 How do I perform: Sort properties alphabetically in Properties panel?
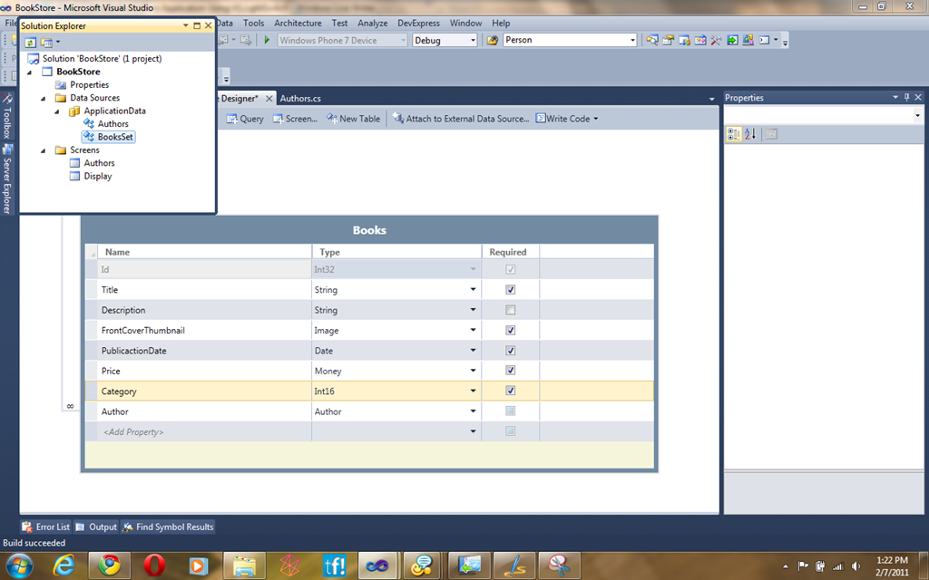750,134
